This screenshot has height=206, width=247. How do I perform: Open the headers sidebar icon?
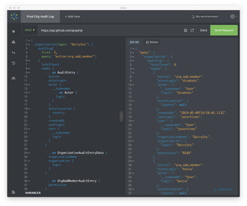click(14, 42)
